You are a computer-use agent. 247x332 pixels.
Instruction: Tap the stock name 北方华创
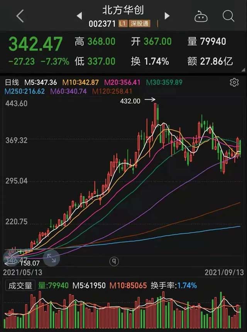click(123, 10)
